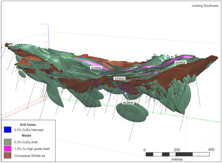
Task: Click the ACD032 drill hole label
Action: (120, 79)
